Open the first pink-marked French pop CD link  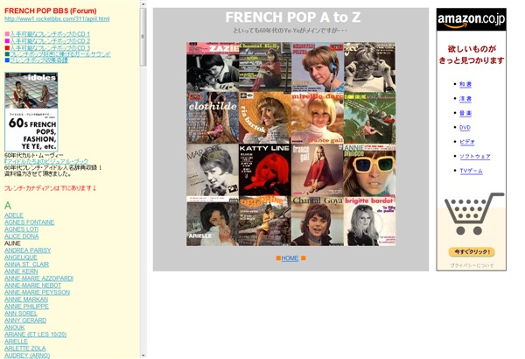[x=50, y=34]
